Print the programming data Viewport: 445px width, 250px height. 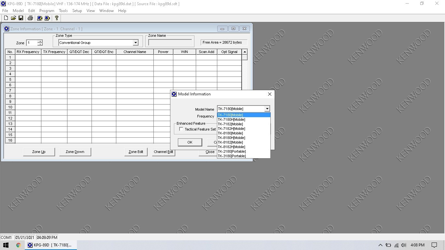[29, 18]
